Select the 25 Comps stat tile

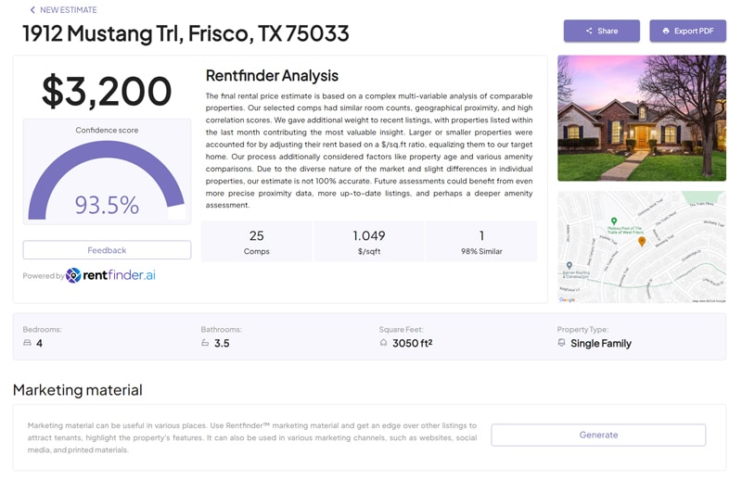point(257,241)
